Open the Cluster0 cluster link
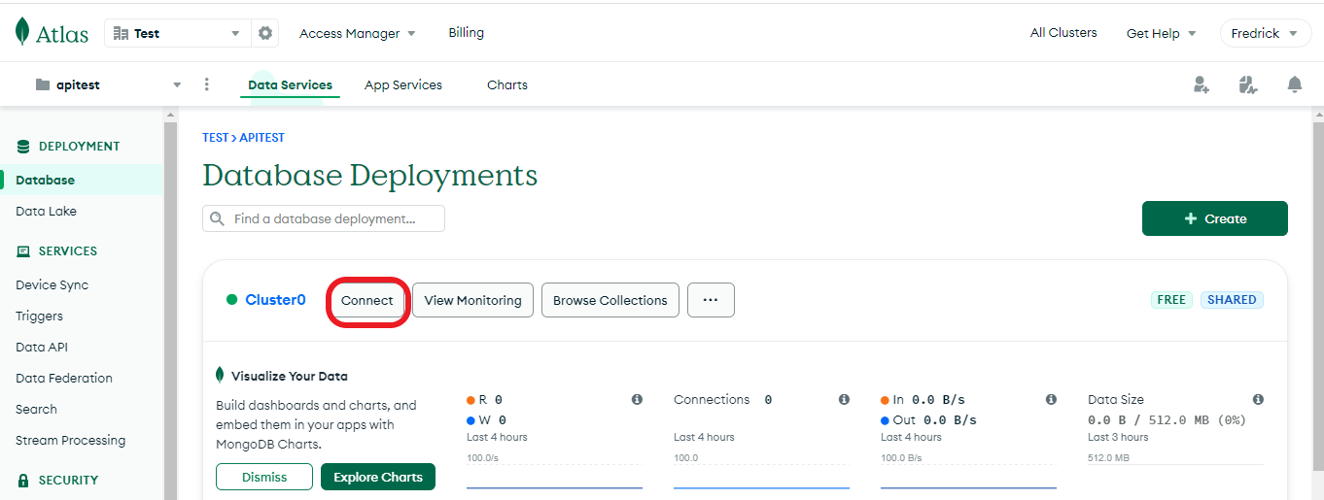This screenshot has height=500, width=1324. 275,300
